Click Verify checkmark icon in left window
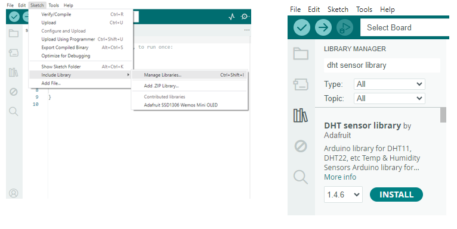457x229 pixels. click(x=14, y=17)
